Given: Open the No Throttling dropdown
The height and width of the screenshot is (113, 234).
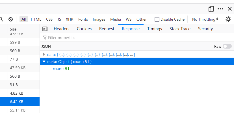Looking at the screenshot, I should point(205,19).
